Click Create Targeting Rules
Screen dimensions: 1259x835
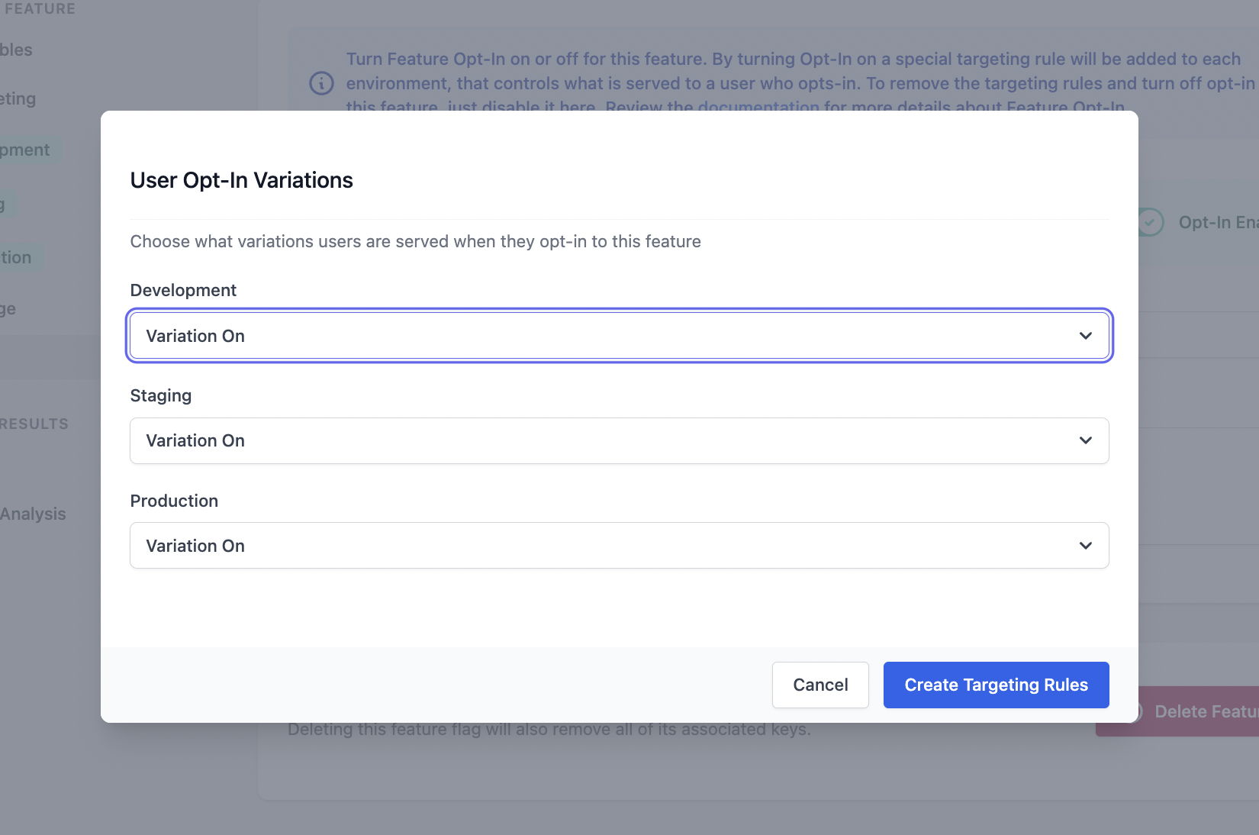pyautogui.click(x=996, y=685)
